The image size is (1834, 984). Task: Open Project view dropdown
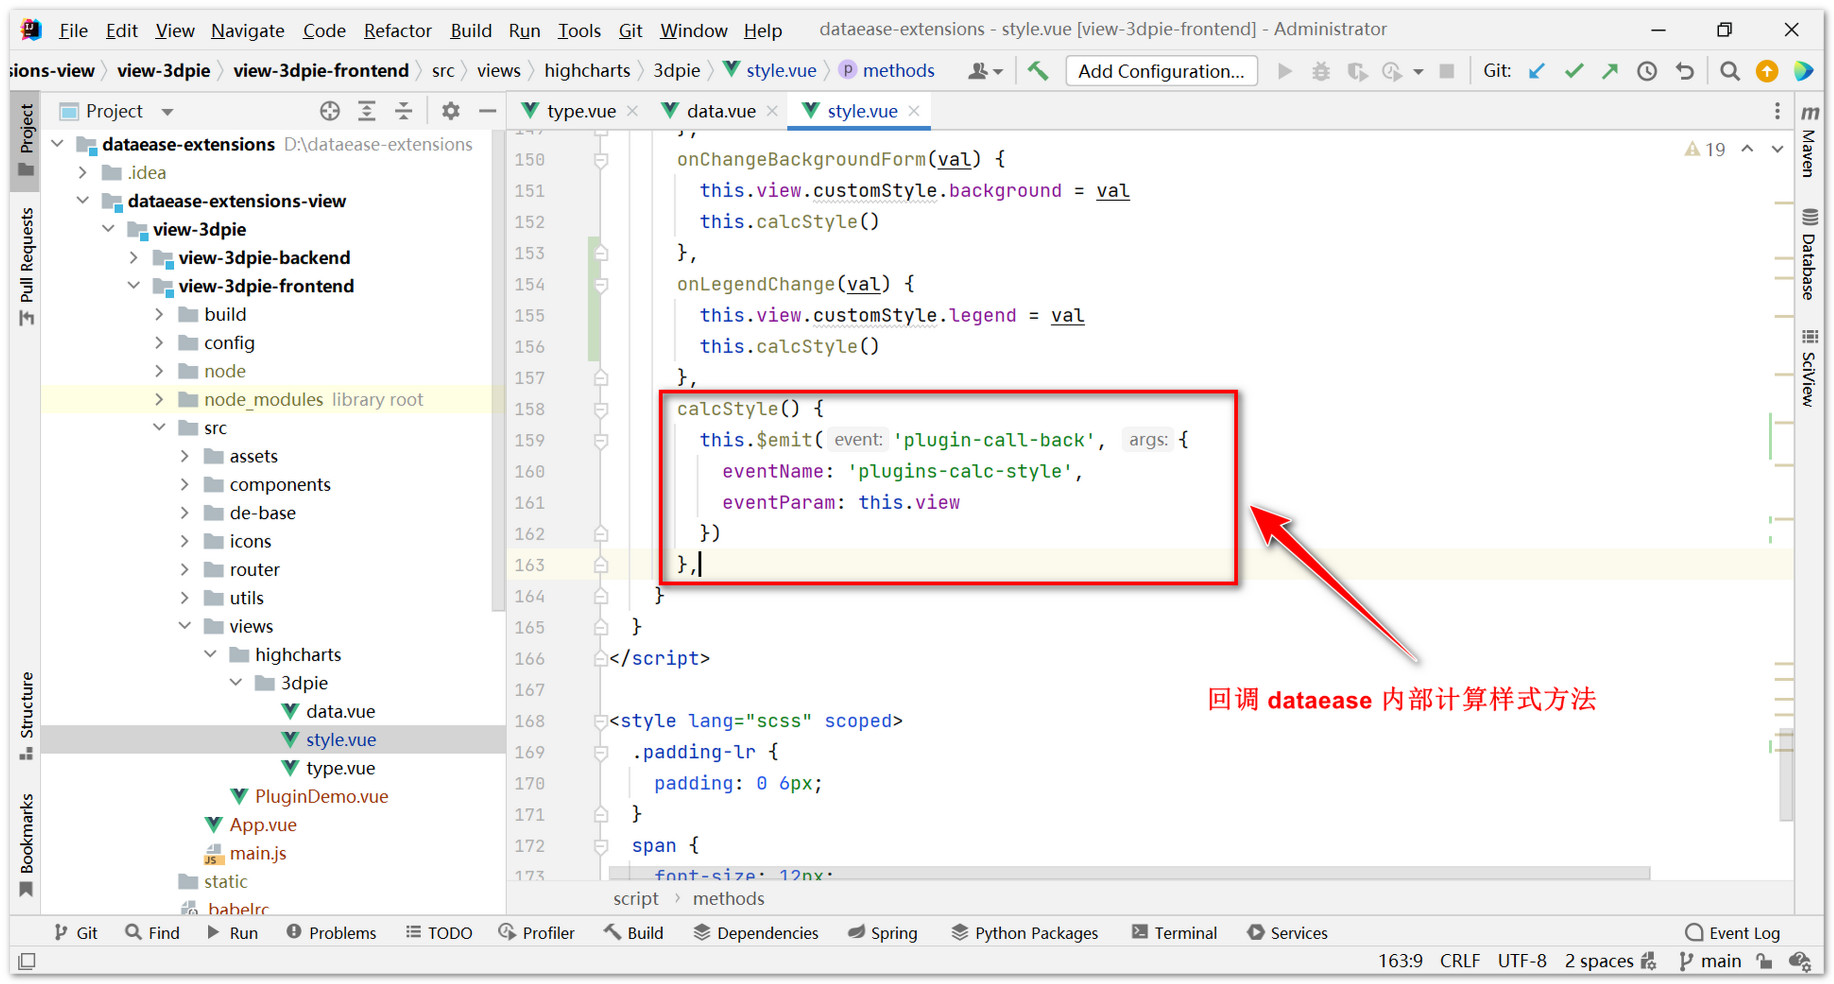coord(168,112)
